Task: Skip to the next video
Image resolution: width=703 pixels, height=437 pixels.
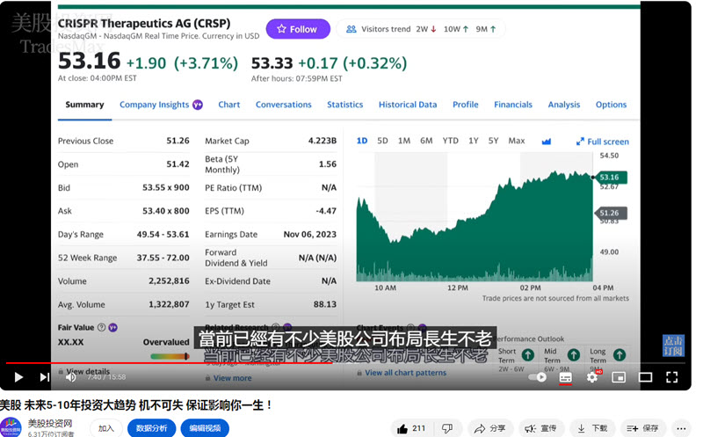Action: point(44,377)
